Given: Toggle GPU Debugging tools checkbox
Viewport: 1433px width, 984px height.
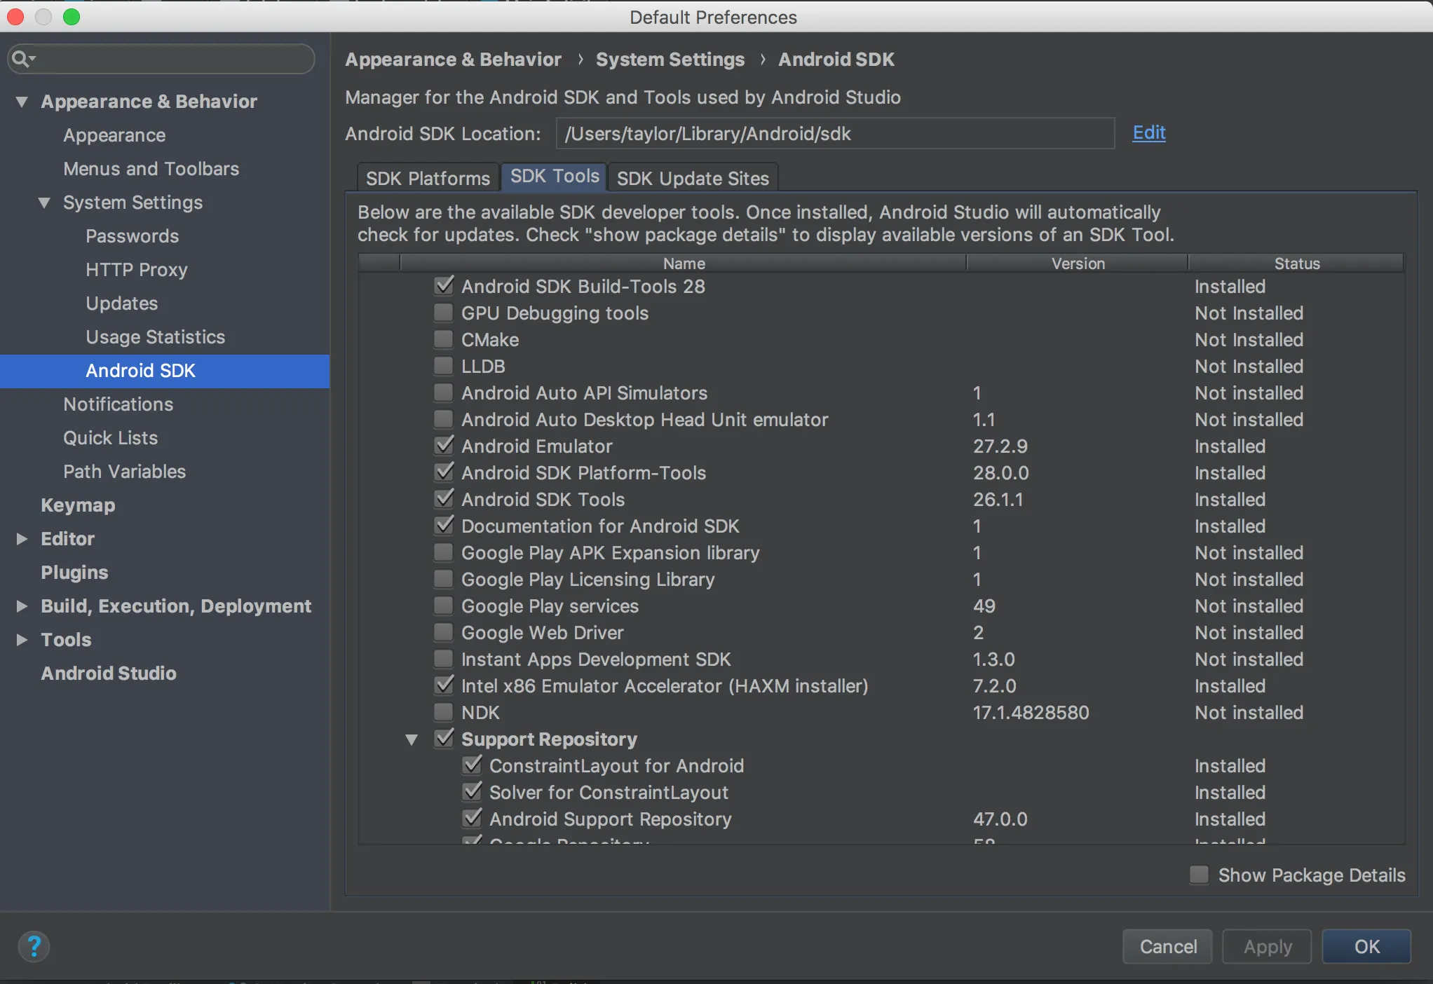Looking at the screenshot, I should click(x=443, y=313).
